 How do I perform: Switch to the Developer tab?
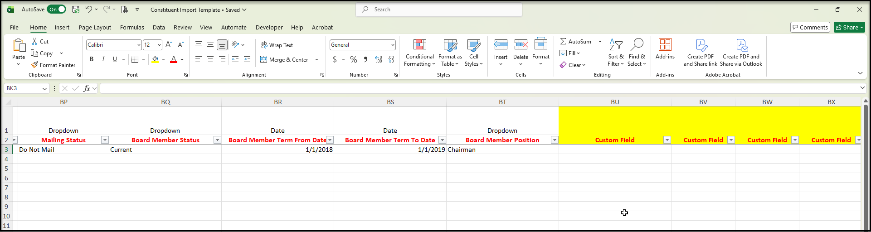coord(269,27)
